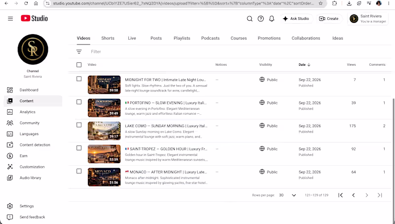Screen dimensions: 395x224
Task: Open MONACO — AFTER MIDNIGHT video title
Action: (166, 172)
